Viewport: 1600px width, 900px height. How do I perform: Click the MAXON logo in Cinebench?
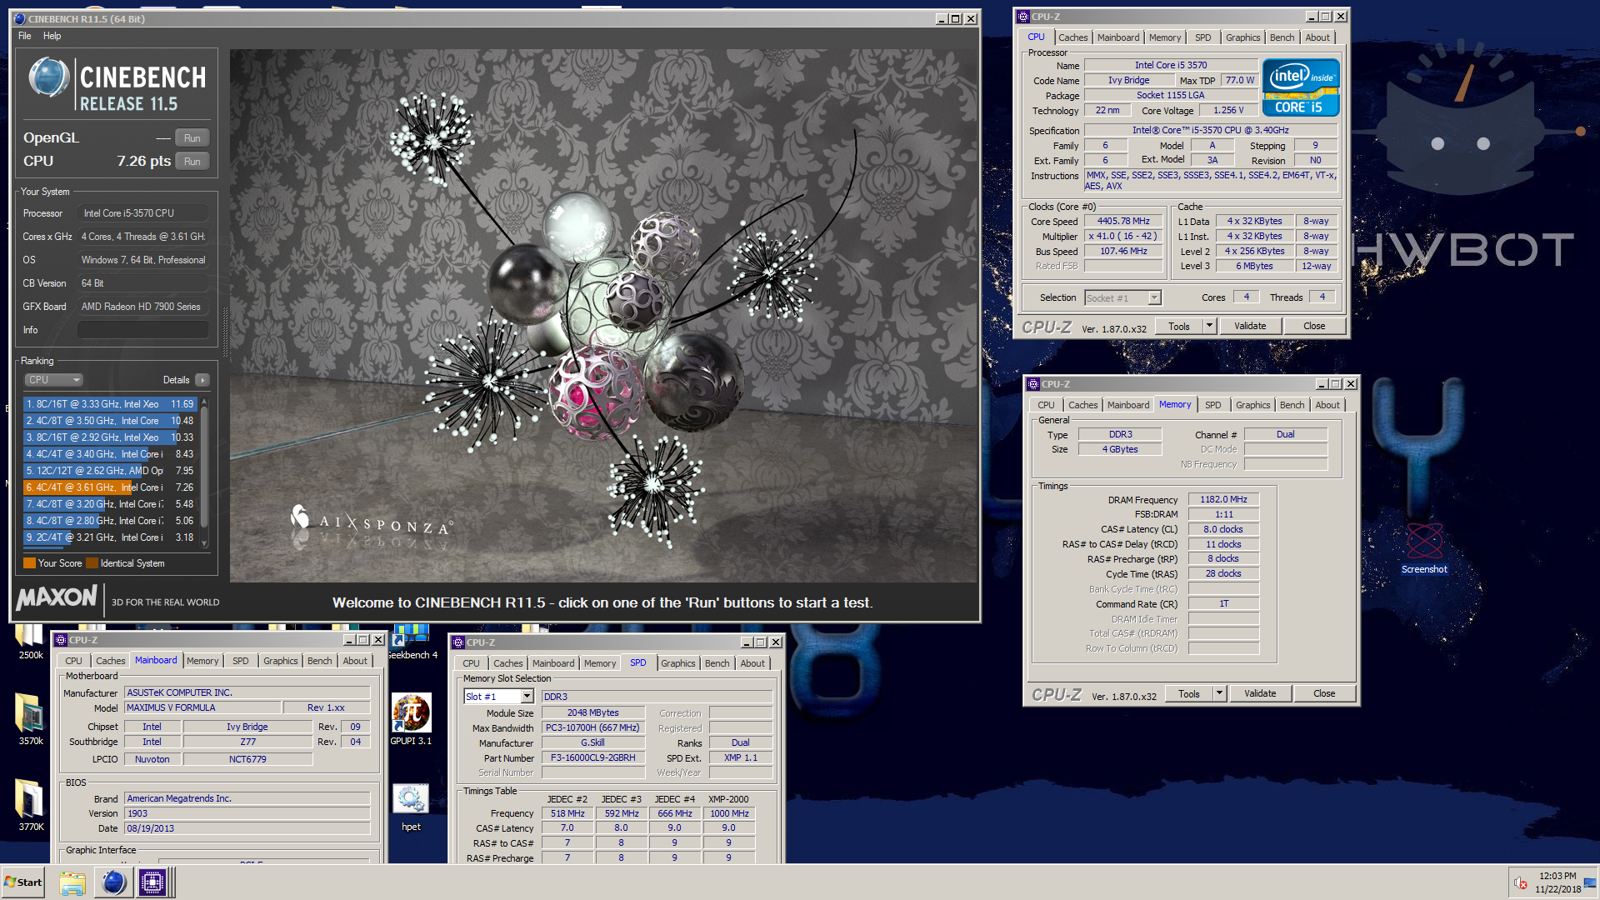pos(56,597)
